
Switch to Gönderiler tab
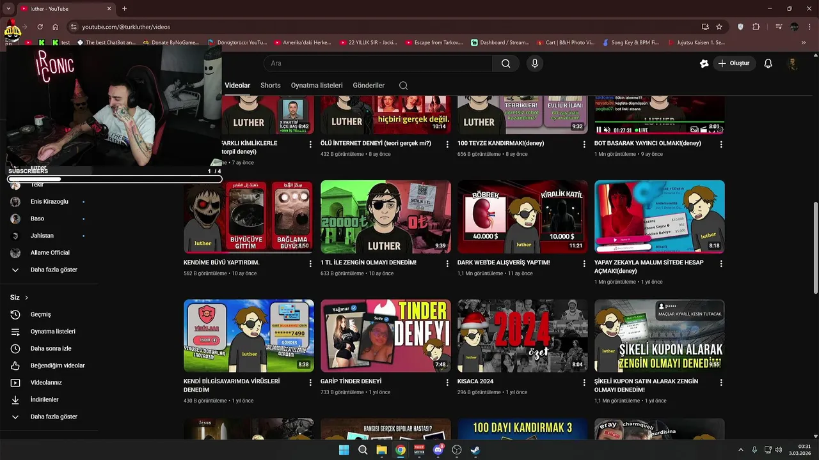(x=369, y=85)
